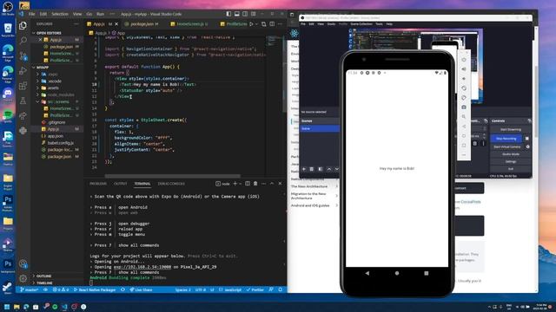The width and height of the screenshot is (556, 312).
Task: Open Scene Collection menu in OBS
Action: point(361,24)
